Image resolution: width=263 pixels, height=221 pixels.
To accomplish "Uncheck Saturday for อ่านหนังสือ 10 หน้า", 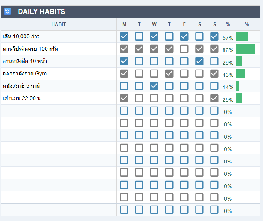I will [x=199, y=61].
